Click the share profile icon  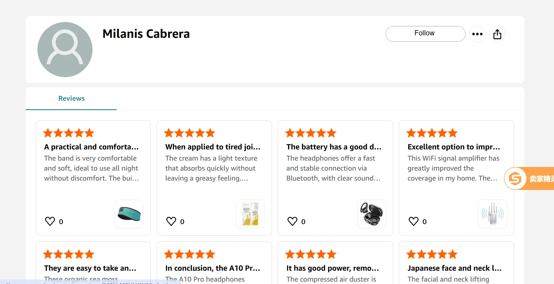click(x=497, y=34)
